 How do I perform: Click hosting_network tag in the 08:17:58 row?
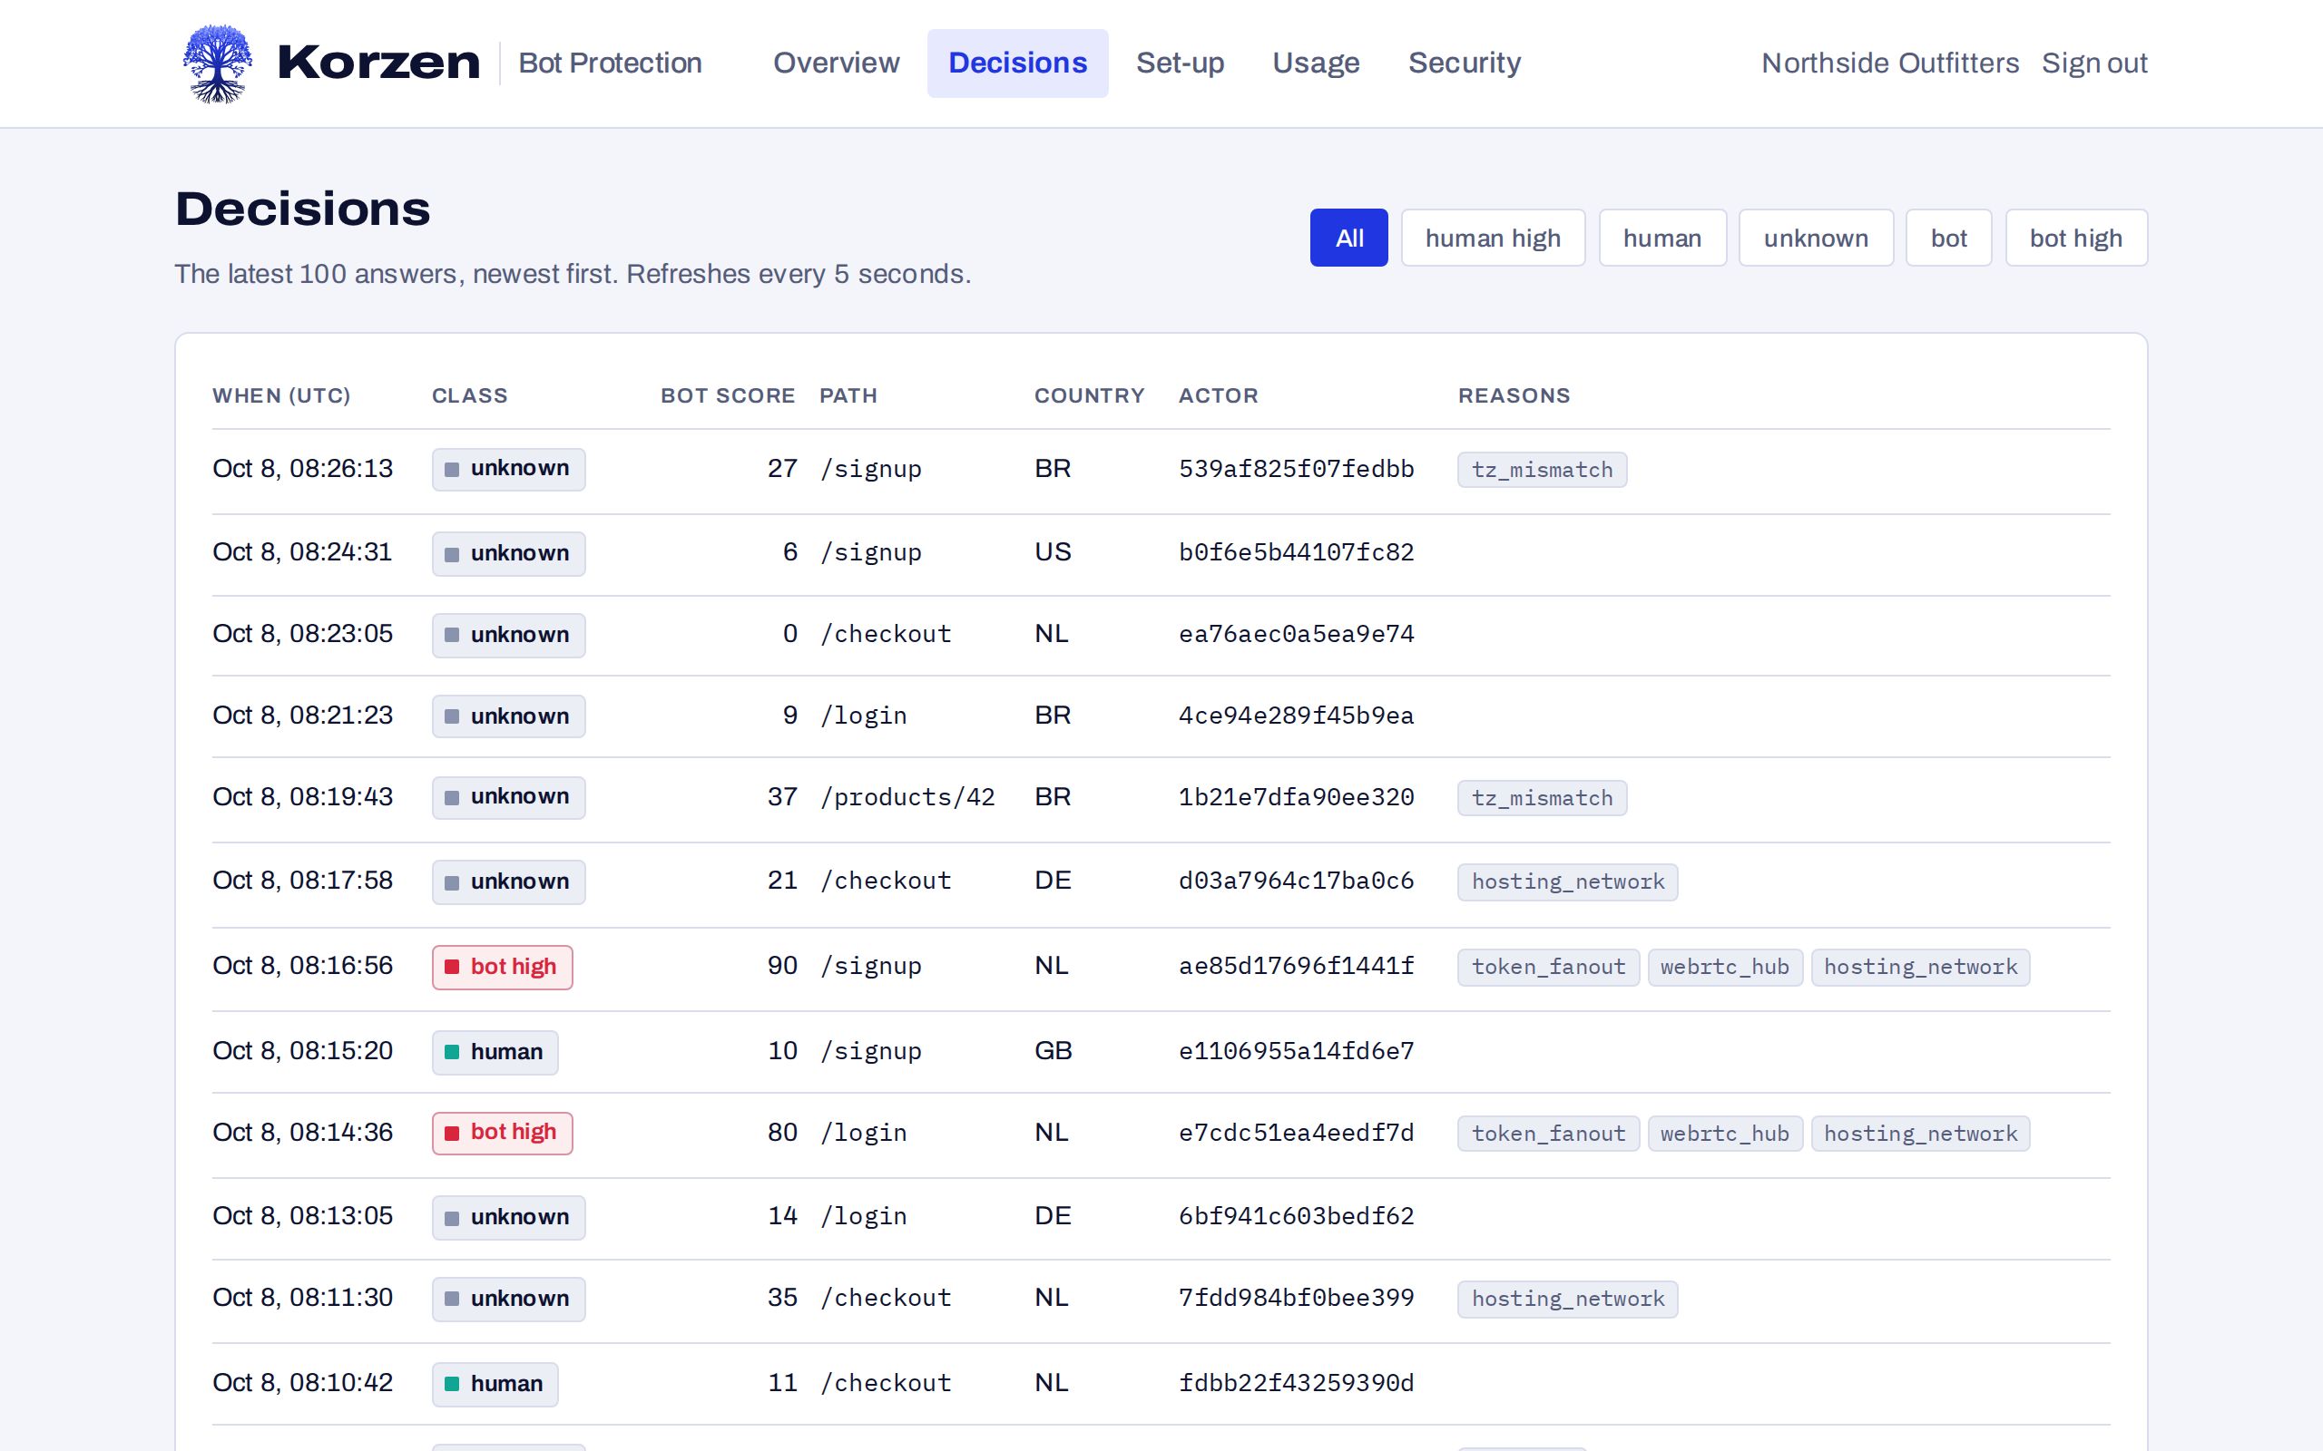pyautogui.click(x=1567, y=881)
